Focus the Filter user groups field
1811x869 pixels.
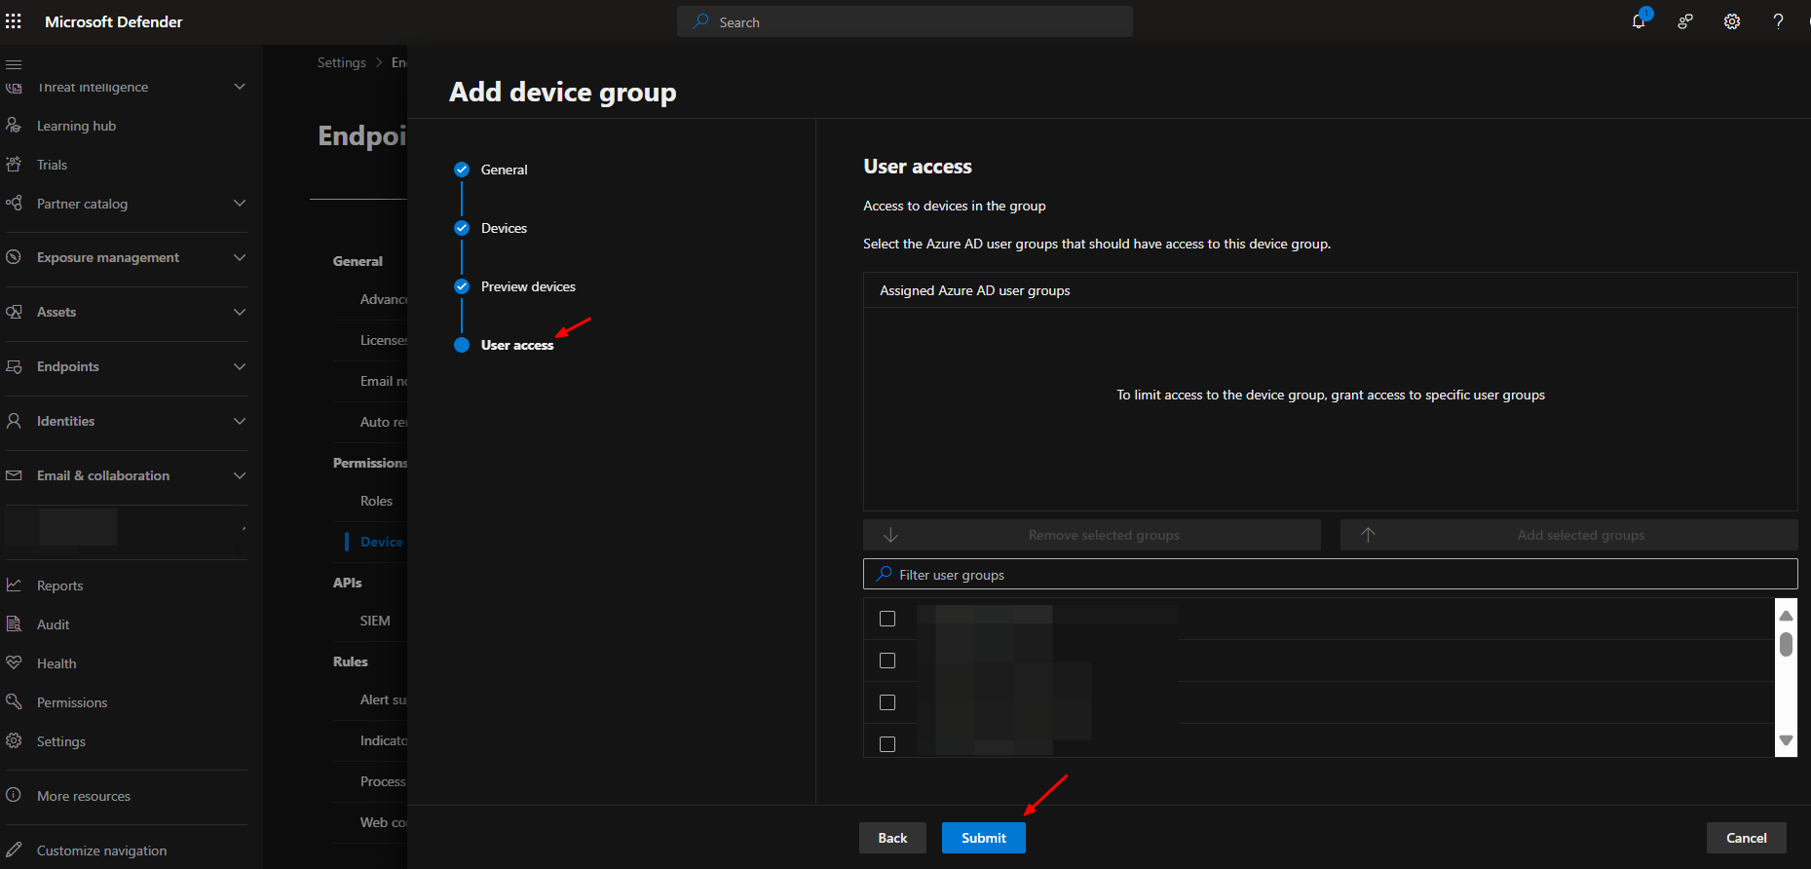click(x=1331, y=574)
